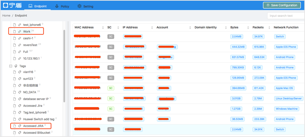Click rocket icon on Policy tab
This screenshot has width=305, height=137.
coord(57,6)
